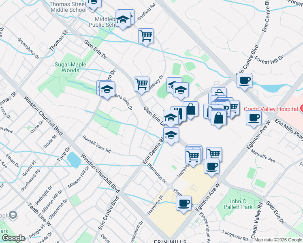303x243 pixels.
Task: Click the school marker next to the restaurant marker
Action: (171, 117)
